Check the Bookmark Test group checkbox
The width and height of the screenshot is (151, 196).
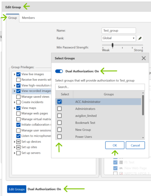click(59, 123)
